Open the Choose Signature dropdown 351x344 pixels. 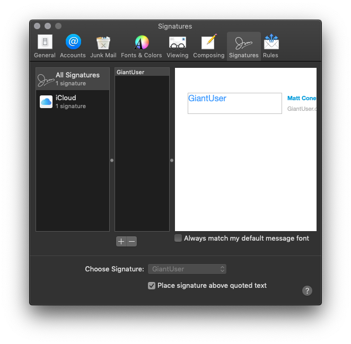187,269
